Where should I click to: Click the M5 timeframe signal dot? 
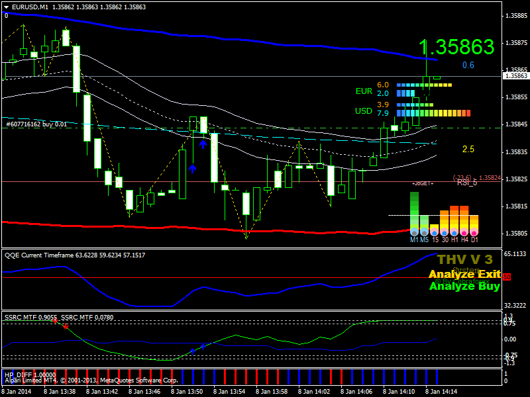(x=424, y=232)
